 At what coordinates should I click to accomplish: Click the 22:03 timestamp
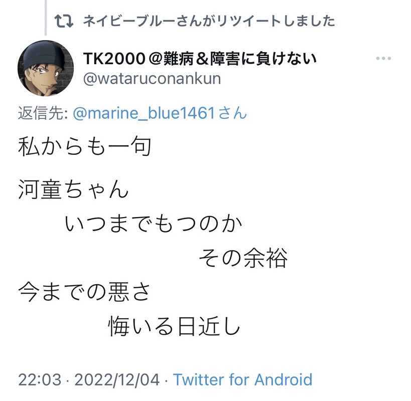coord(40,379)
